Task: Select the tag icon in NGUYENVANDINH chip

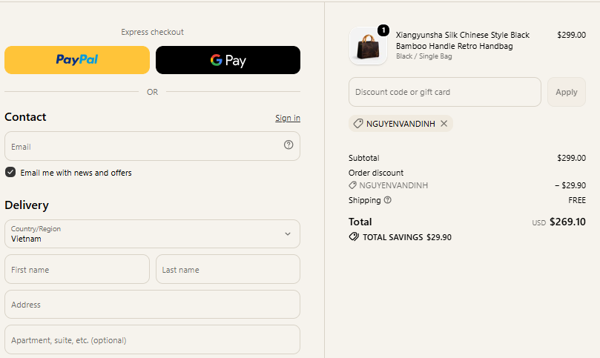Action: [357, 124]
